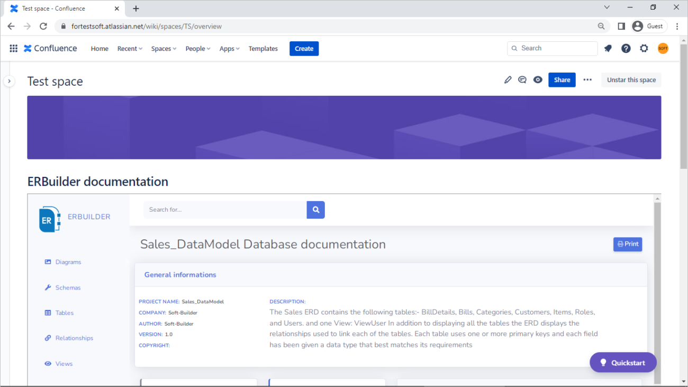Go to Templates in navigation
Viewport: 688px width, 387px height.
[263, 49]
